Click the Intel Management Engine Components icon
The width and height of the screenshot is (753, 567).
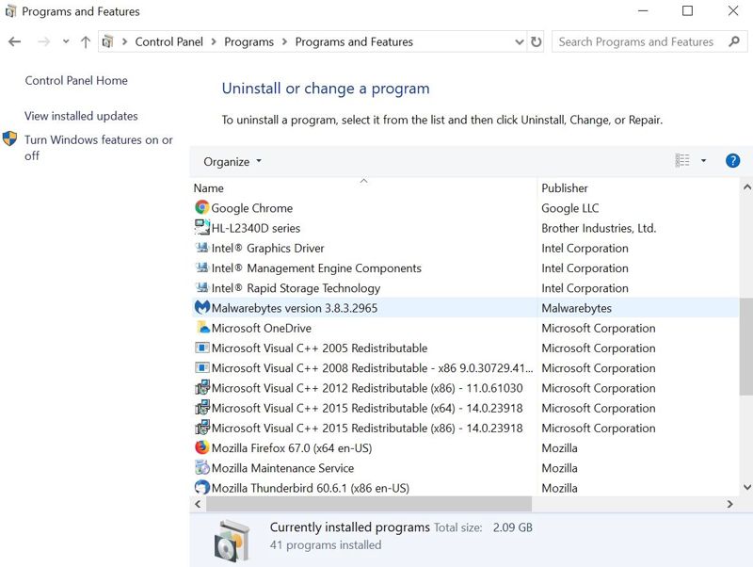[x=202, y=267]
